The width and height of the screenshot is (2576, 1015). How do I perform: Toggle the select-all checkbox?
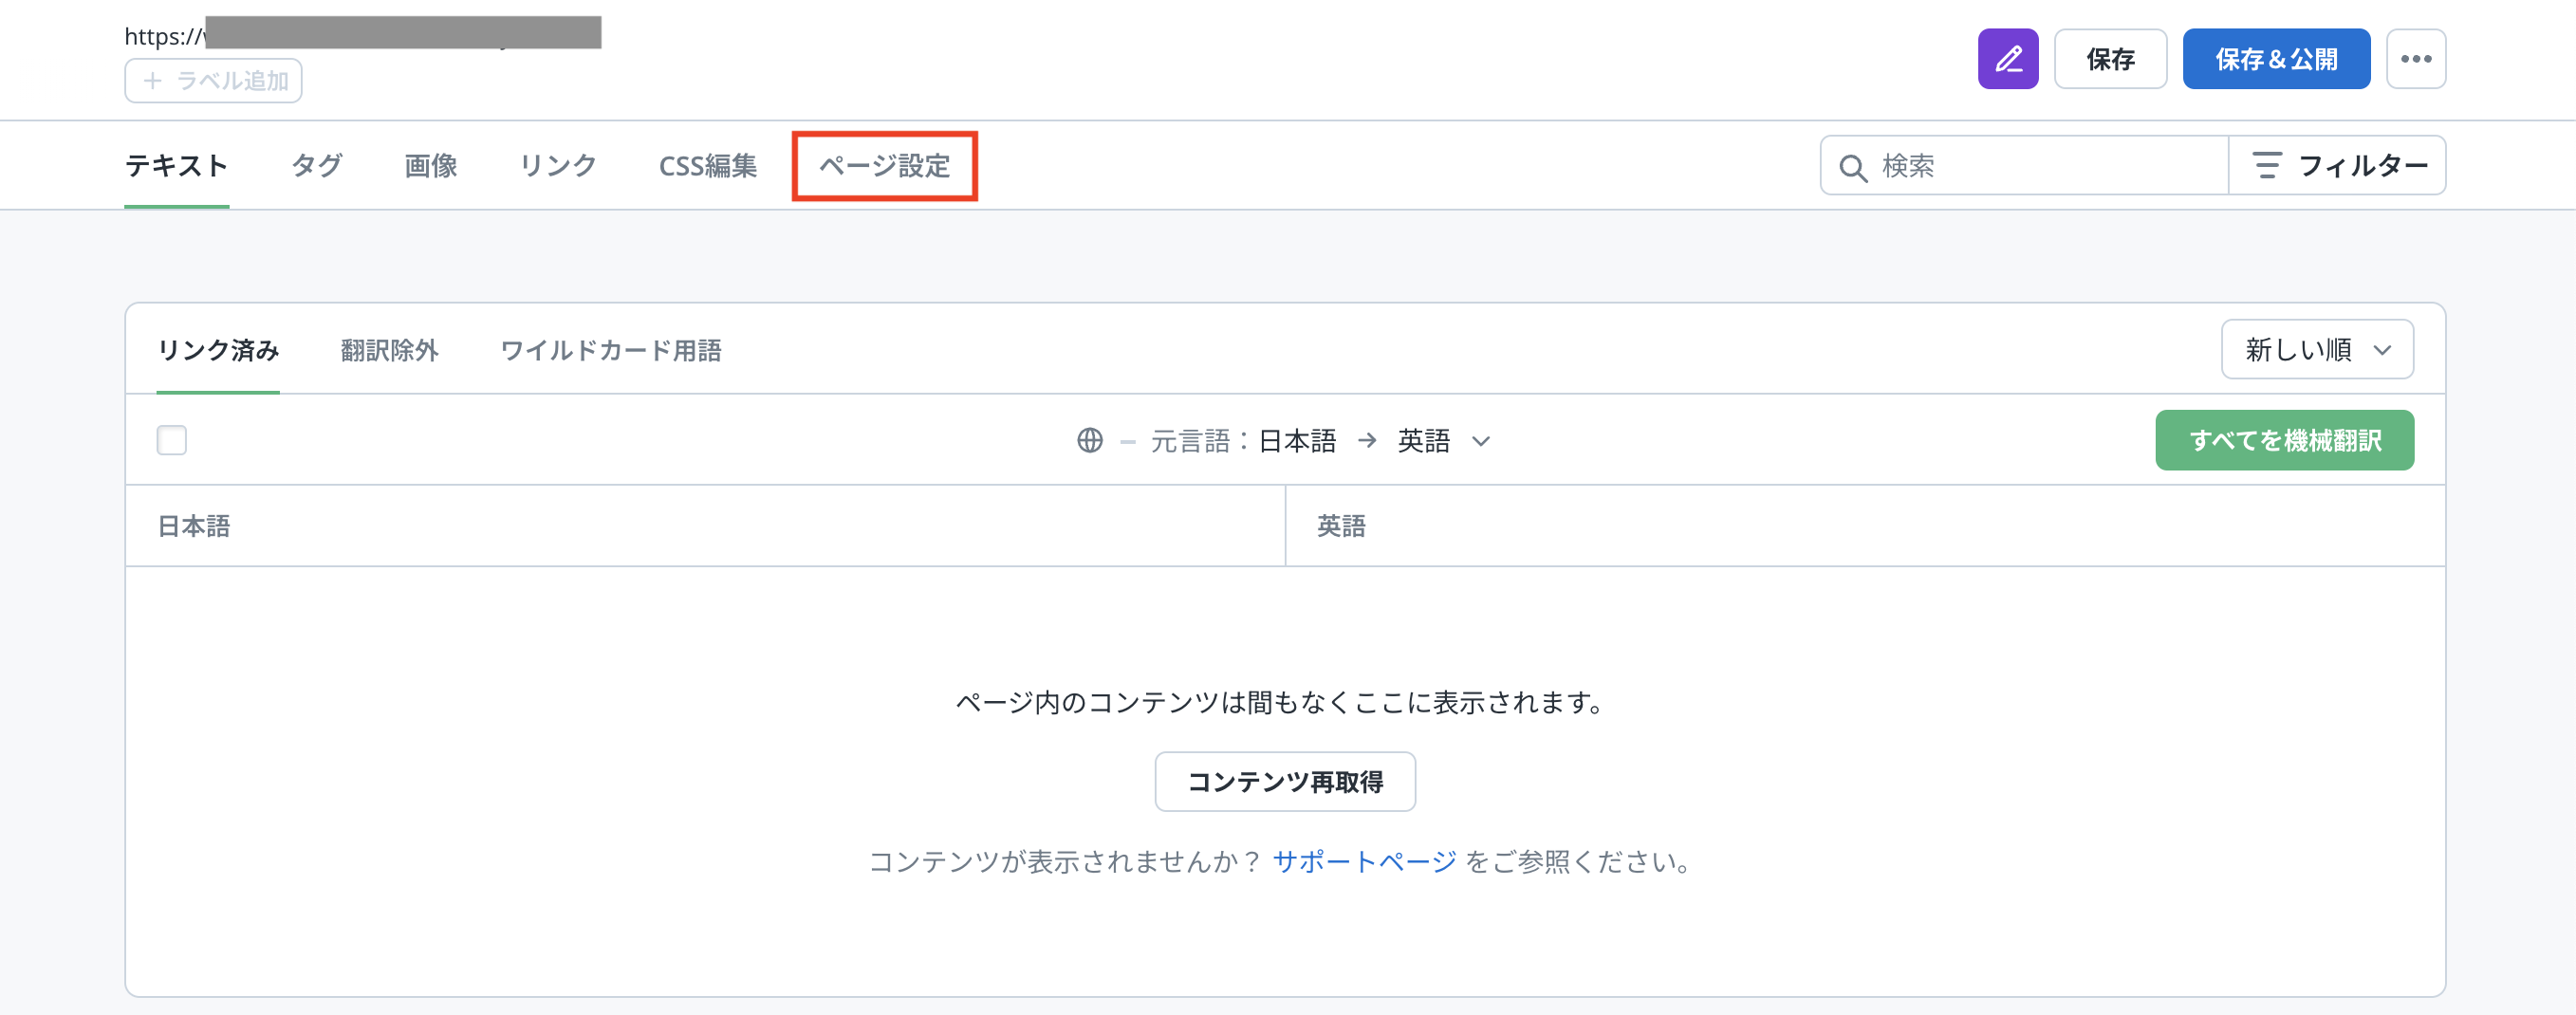pos(172,441)
